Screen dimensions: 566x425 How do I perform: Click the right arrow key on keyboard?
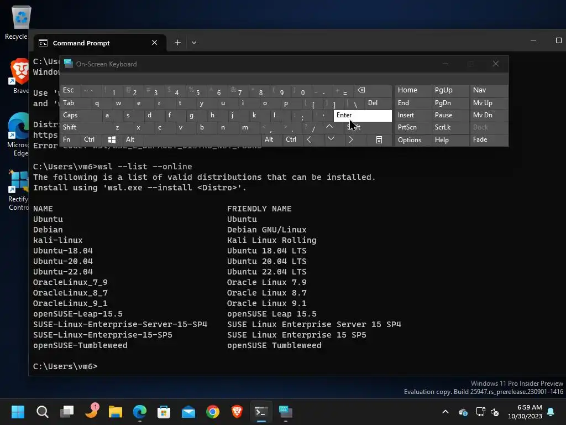tap(351, 139)
